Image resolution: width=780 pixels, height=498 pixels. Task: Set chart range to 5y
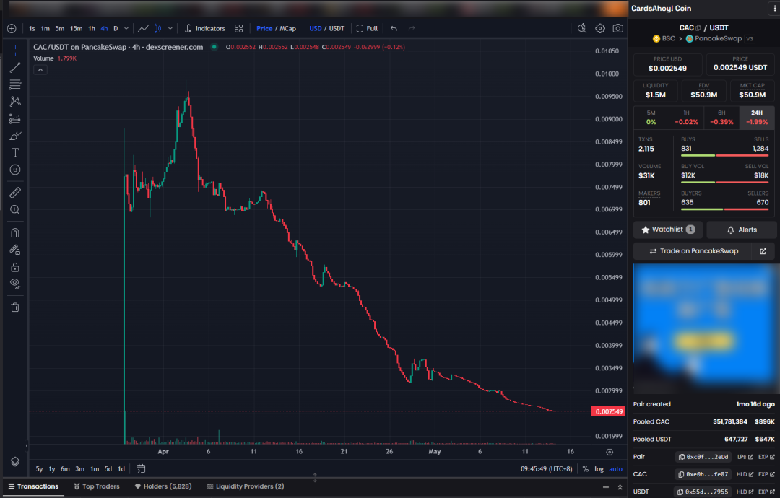tap(39, 468)
